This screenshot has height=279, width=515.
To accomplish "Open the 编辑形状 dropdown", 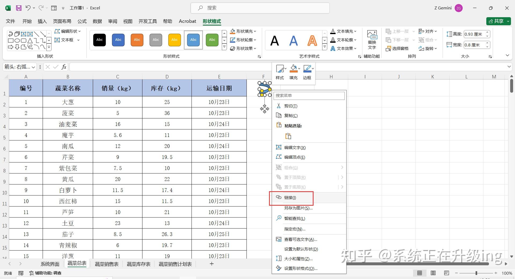I will [67, 31].
